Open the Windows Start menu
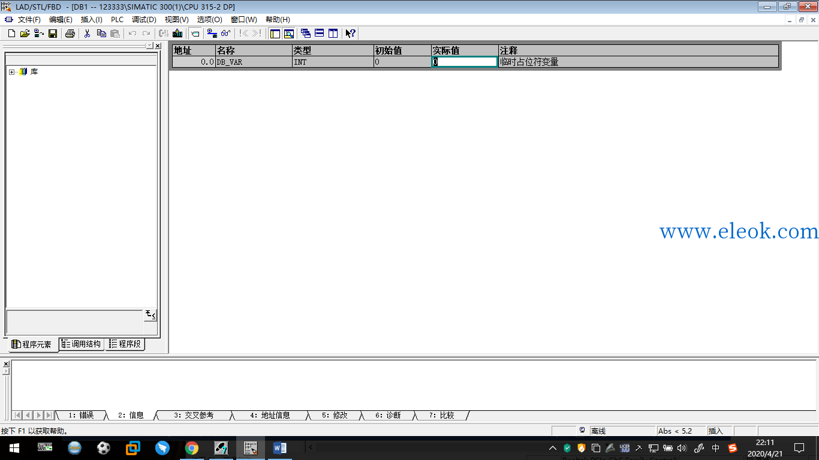 coord(14,448)
